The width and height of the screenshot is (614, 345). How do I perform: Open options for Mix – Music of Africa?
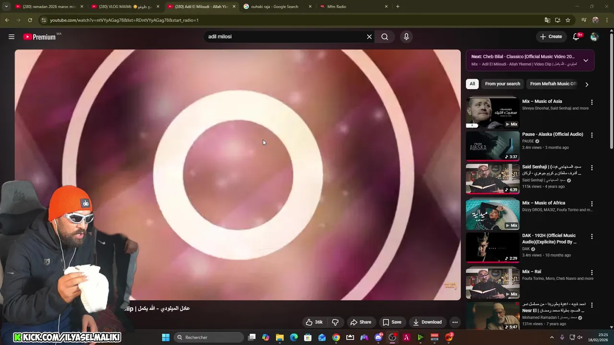pyautogui.click(x=592, y=204)
